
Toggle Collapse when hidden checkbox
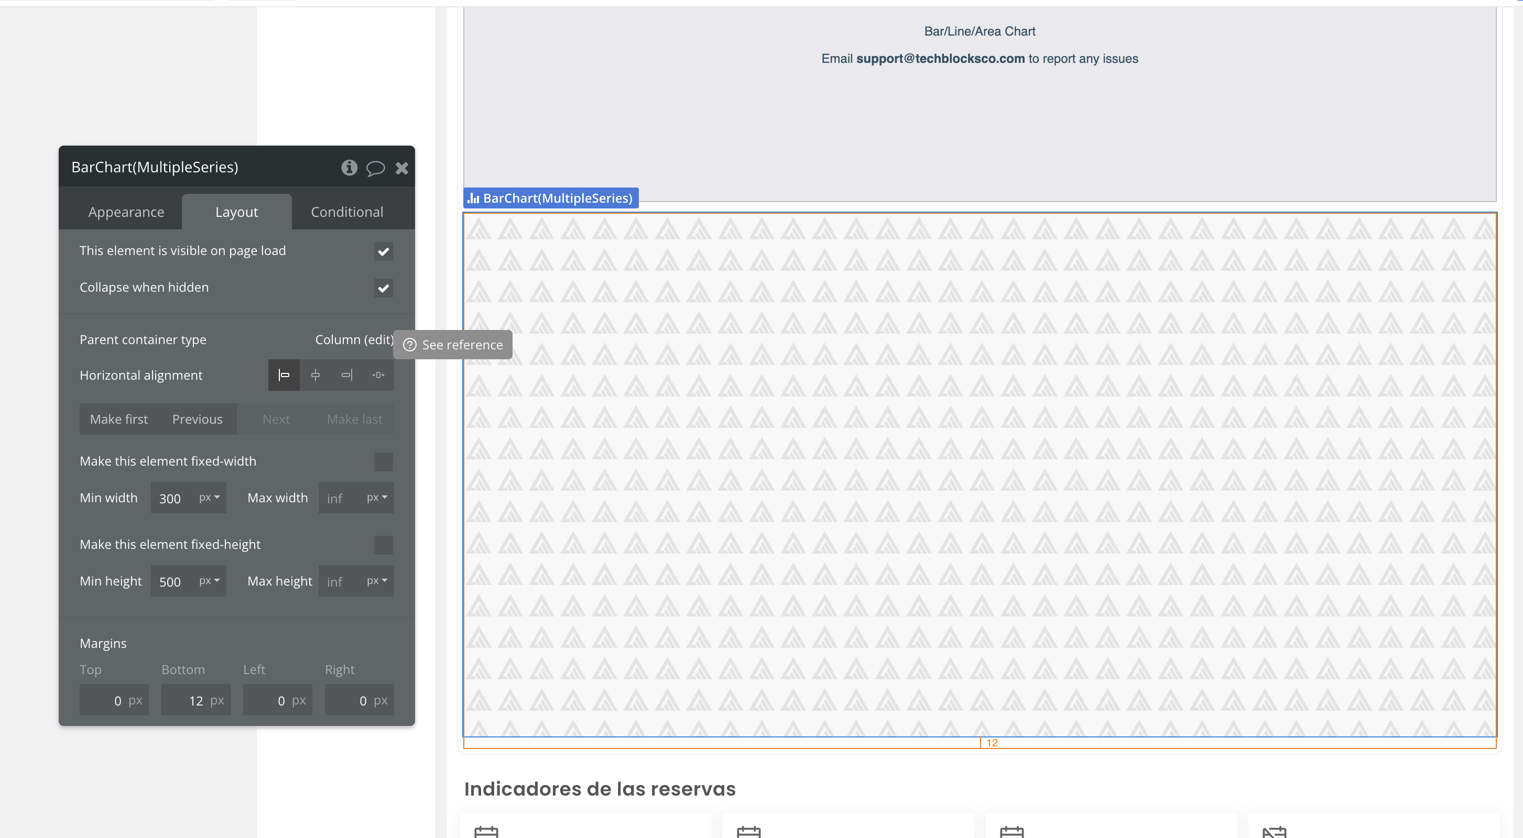[383, 289]
